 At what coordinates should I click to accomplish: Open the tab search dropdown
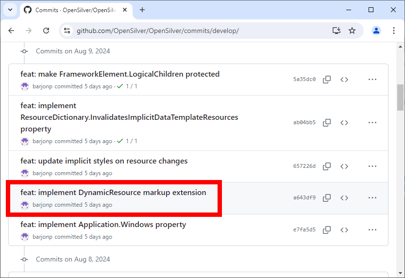10,10
